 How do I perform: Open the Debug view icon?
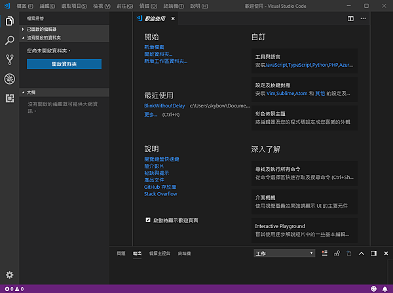click(x=9, y=79)
